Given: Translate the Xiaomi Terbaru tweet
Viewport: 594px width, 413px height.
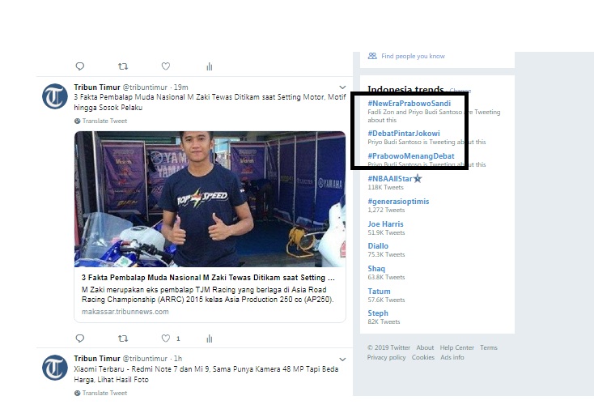Looking at the screenshot, I should (104, 393).
